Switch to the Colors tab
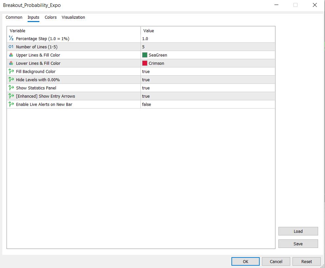The width and height of the screenshot is (325, 268). (x=50, y=17)
